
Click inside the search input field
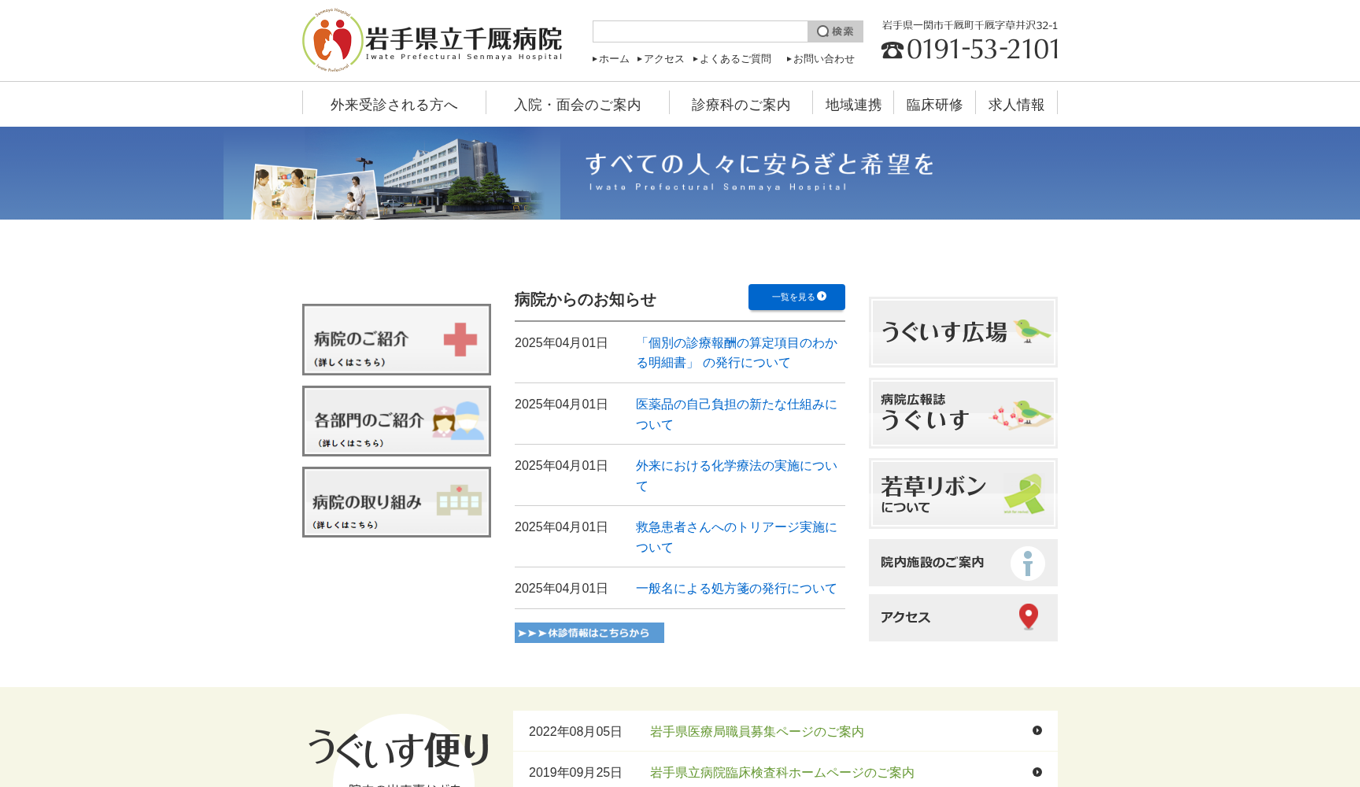(x=699, y=31)
